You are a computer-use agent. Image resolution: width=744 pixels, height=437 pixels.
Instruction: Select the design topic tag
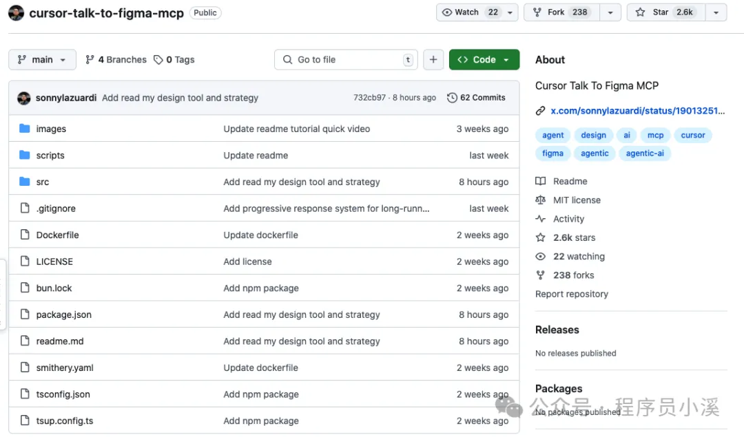point(594,135)
